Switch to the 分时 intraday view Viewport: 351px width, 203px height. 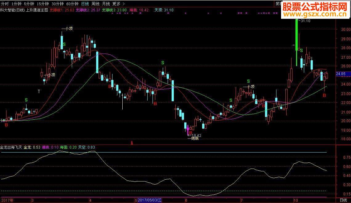5,4
